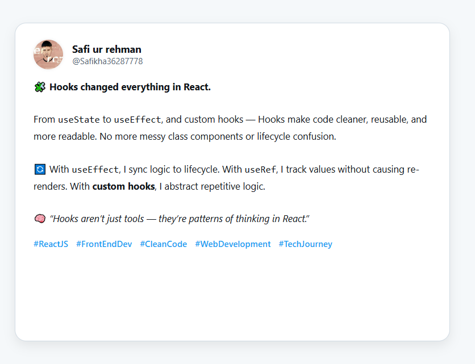This screenshot has height=364, width=475.
Task: Click the pink brain emoji
Action: tap(40, 218)
